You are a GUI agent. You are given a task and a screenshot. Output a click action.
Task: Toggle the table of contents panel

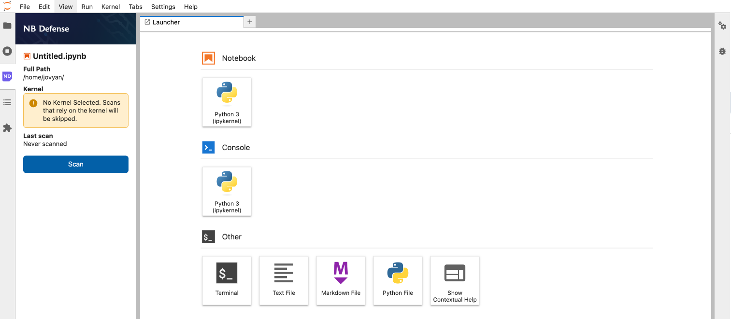(7, 102)
